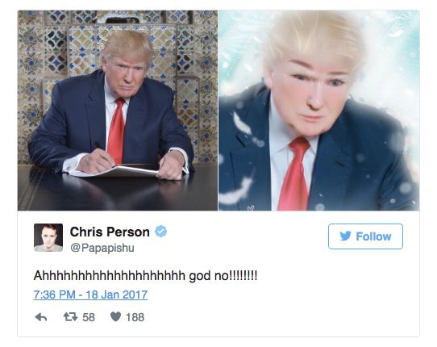Image resolution: width=437 pixels, height=347 pixels.
Task: Click the red tie in the filtered image
Action: tap(293, 174)
